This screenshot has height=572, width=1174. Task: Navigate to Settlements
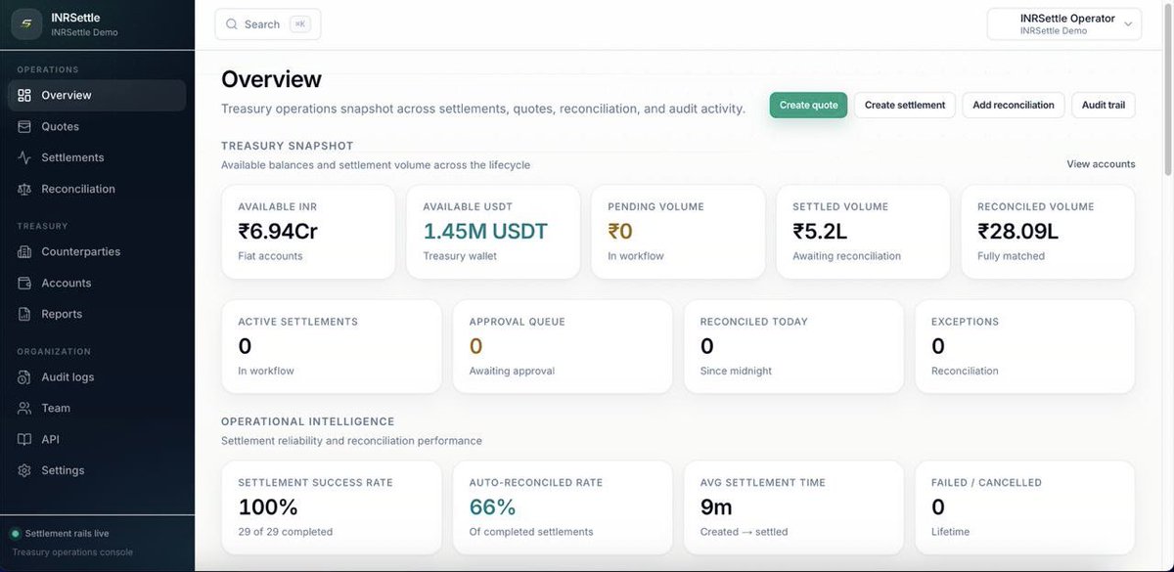[97, 157]
